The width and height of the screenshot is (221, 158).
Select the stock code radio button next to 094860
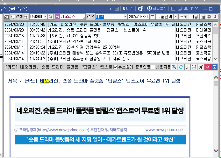coord(26,17)
